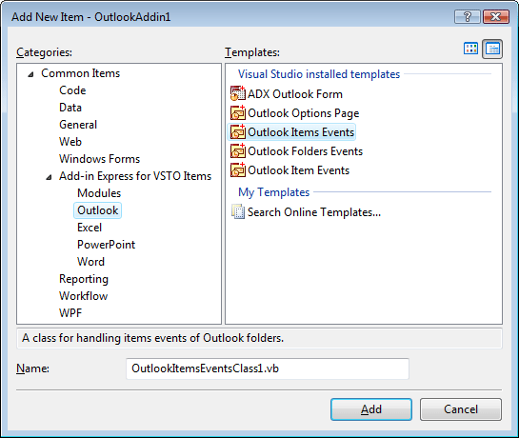
Task: Select the PowerPoint category
Action: pyautogui.click(x=107, y=245)
